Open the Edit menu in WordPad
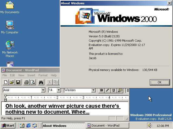 pos(12,75)
